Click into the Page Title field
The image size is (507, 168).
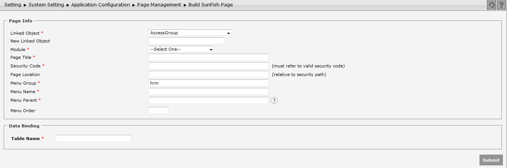point(209,57)
